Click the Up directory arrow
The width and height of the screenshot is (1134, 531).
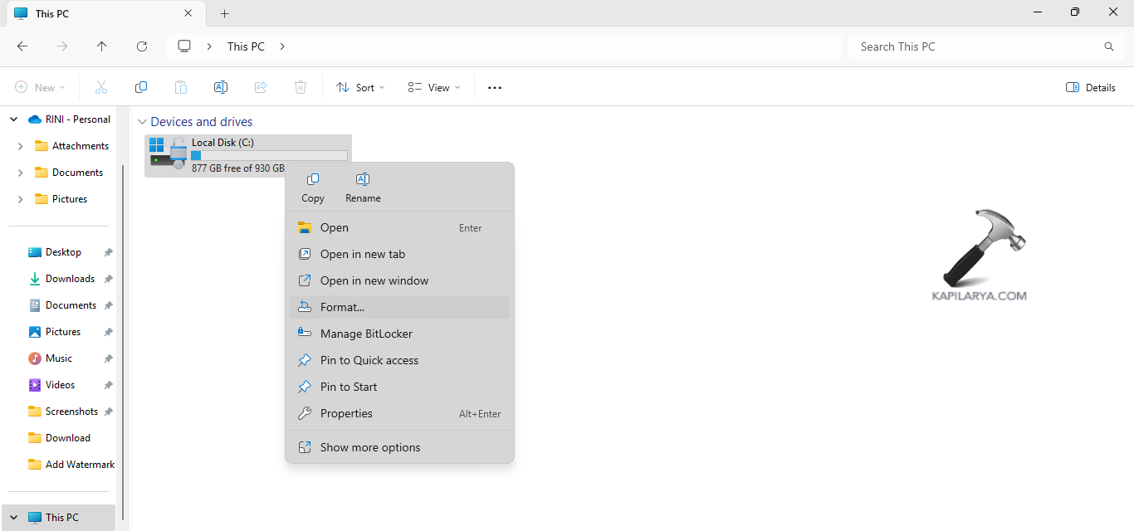[x=102, y=46]
